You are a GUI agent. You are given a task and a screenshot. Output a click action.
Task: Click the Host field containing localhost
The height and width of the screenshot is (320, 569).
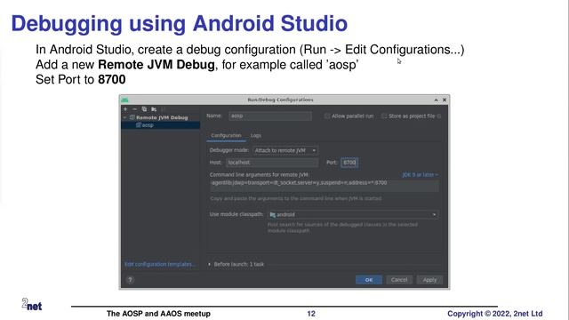(272, 163)
